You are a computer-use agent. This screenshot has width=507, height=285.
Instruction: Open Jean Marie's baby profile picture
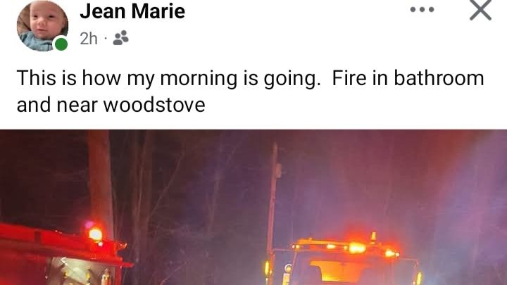[x=42, y=25]
